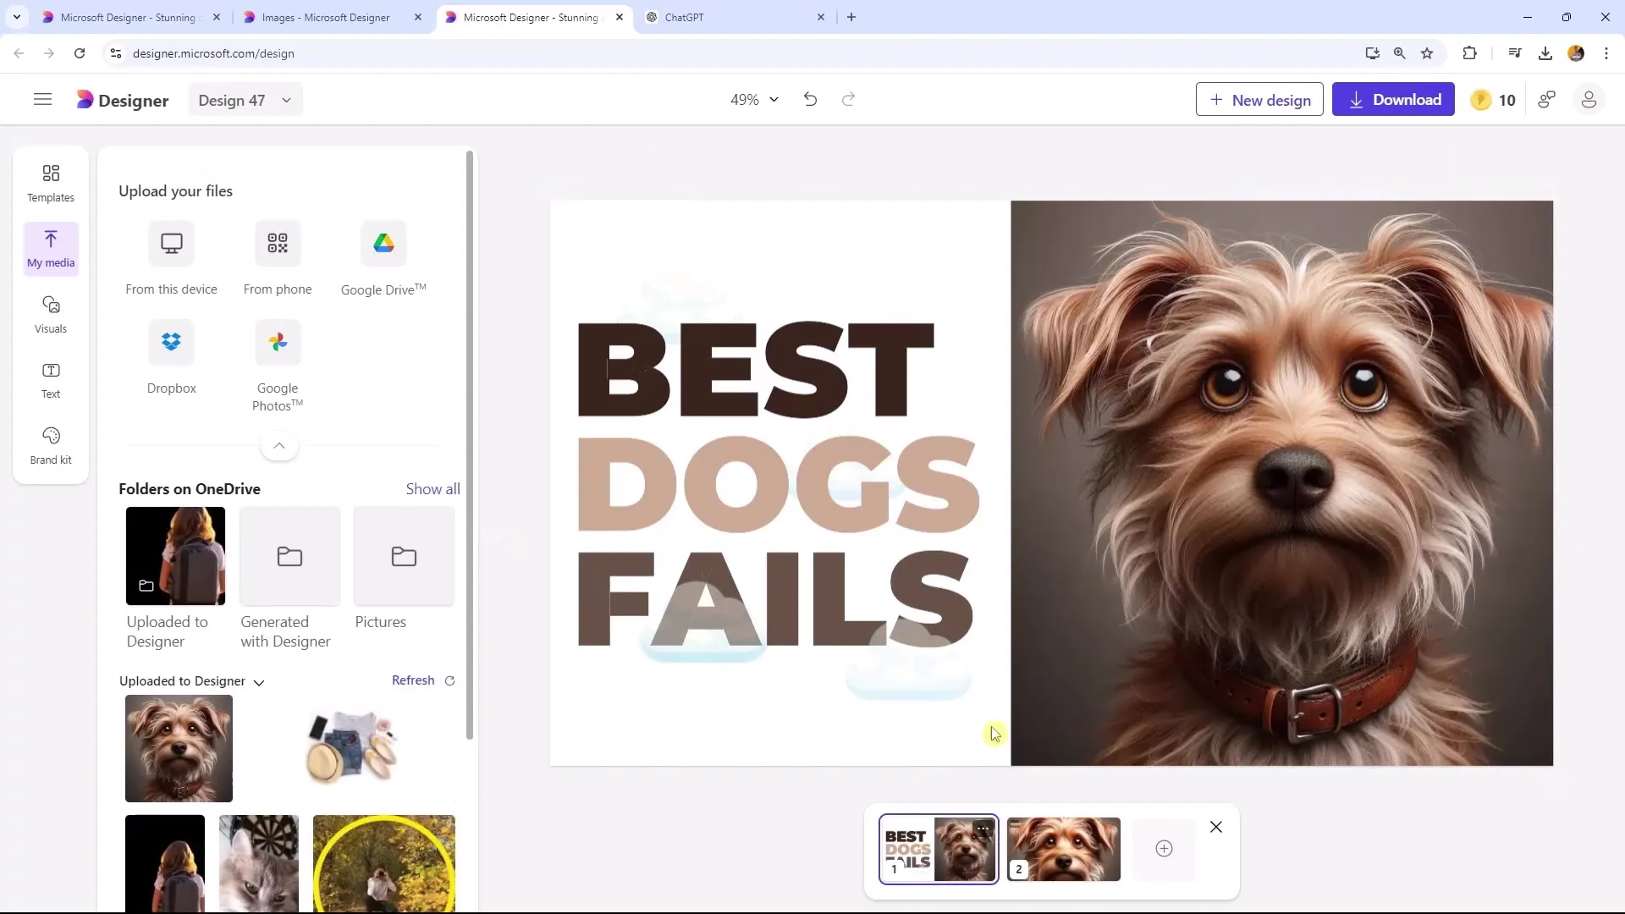Click the share/people icon
This screenshot has height=914, width=1625.
(x=1551, y=99)
